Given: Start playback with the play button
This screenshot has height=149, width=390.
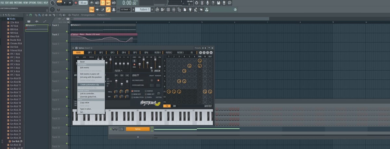Looking at the screenshot, I should pyautogui.click(x=65, y=3).
